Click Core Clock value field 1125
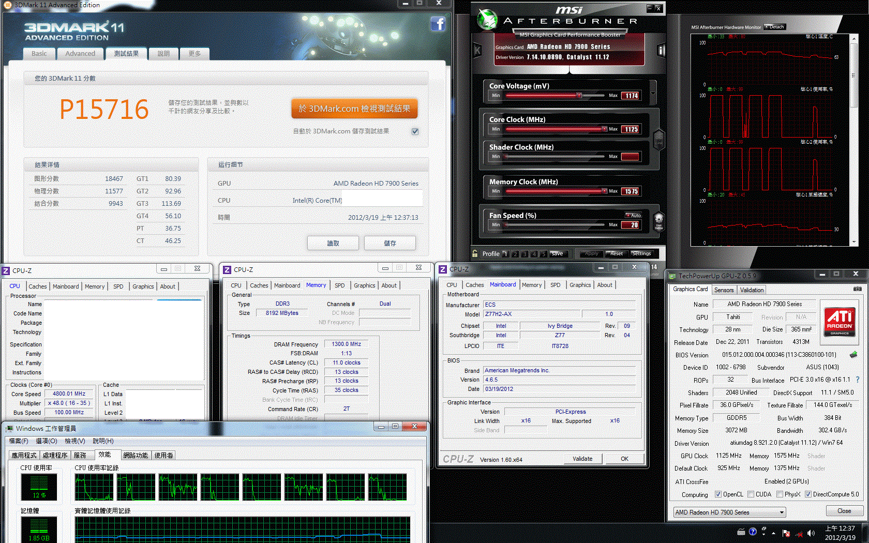Viewport: 869px width, 543px height. (x=631, y=129)
